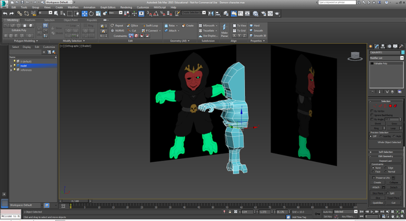Select the SubObj preview selection radio
Screen dimensions: 406x221
point(381,136)
